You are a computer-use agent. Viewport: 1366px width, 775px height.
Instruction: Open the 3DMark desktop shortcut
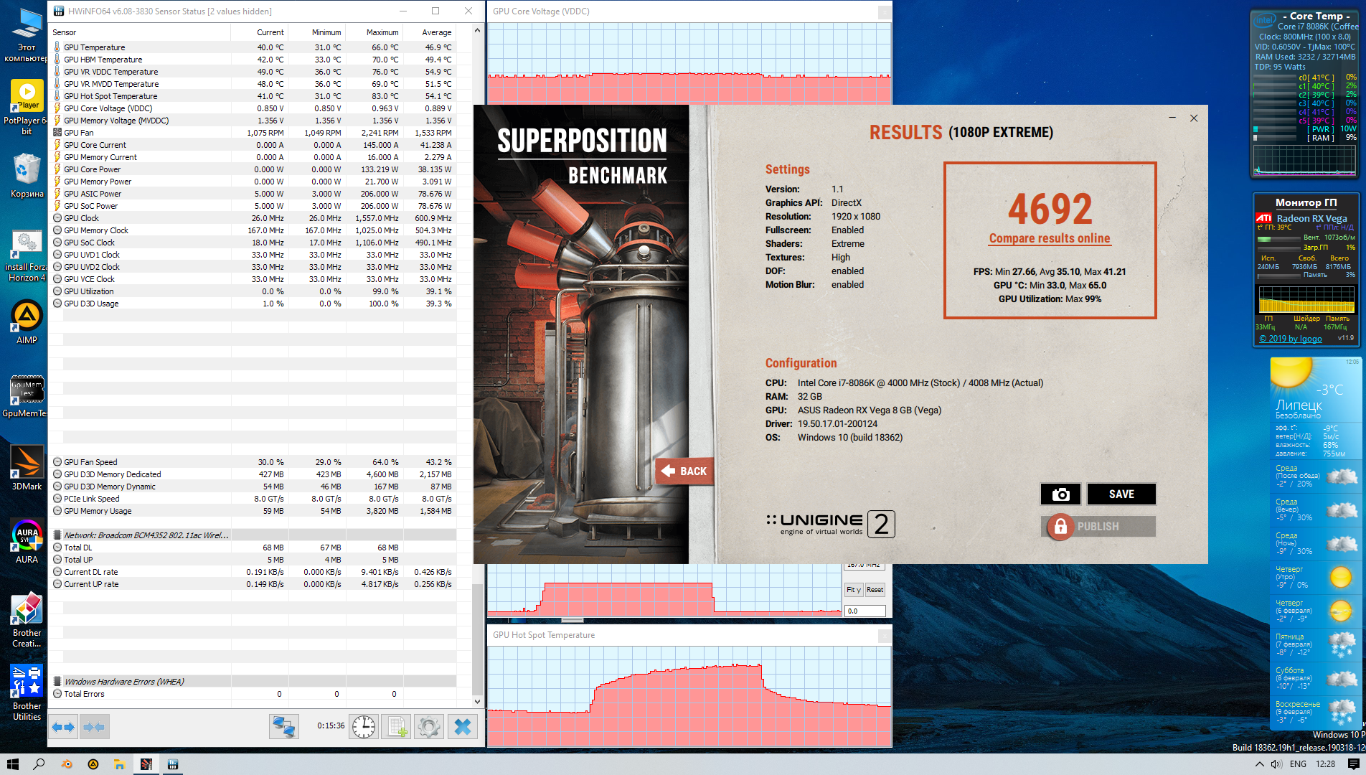[27, 469]
